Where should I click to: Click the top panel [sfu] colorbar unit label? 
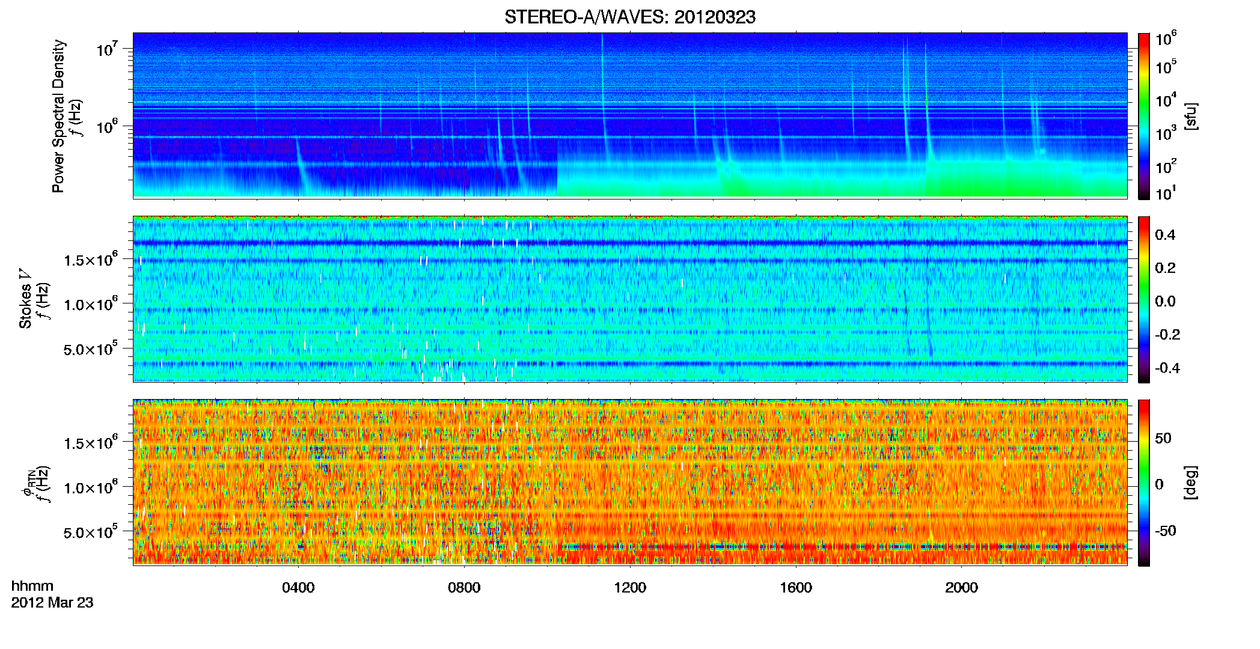click(x=1191, y=117)
